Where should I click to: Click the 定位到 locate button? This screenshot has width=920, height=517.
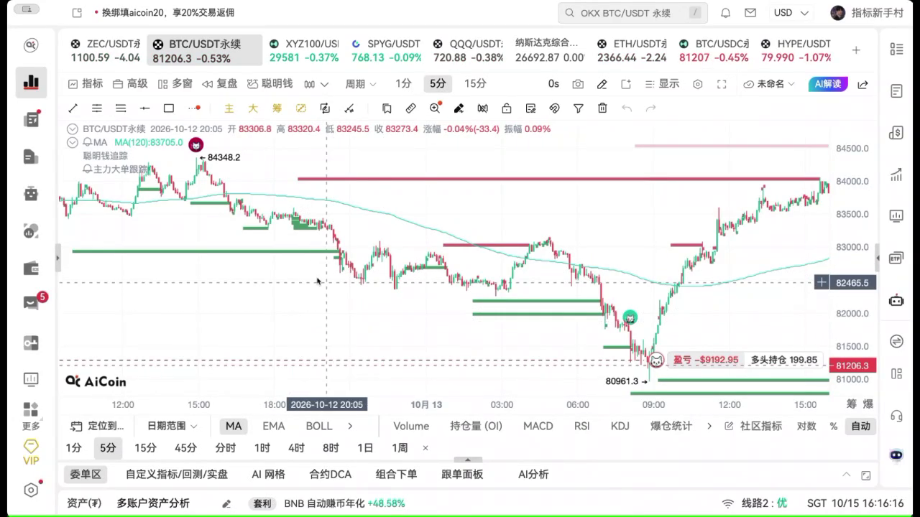pyautogui.click(x=98, y=426)
